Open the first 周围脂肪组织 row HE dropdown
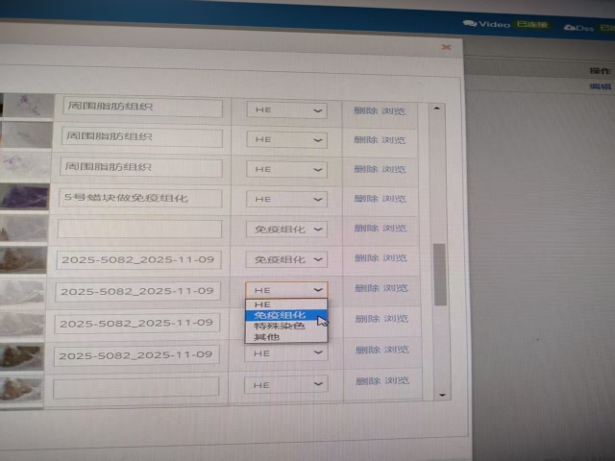This screenshot has width=615, height=461. [286, 110]
